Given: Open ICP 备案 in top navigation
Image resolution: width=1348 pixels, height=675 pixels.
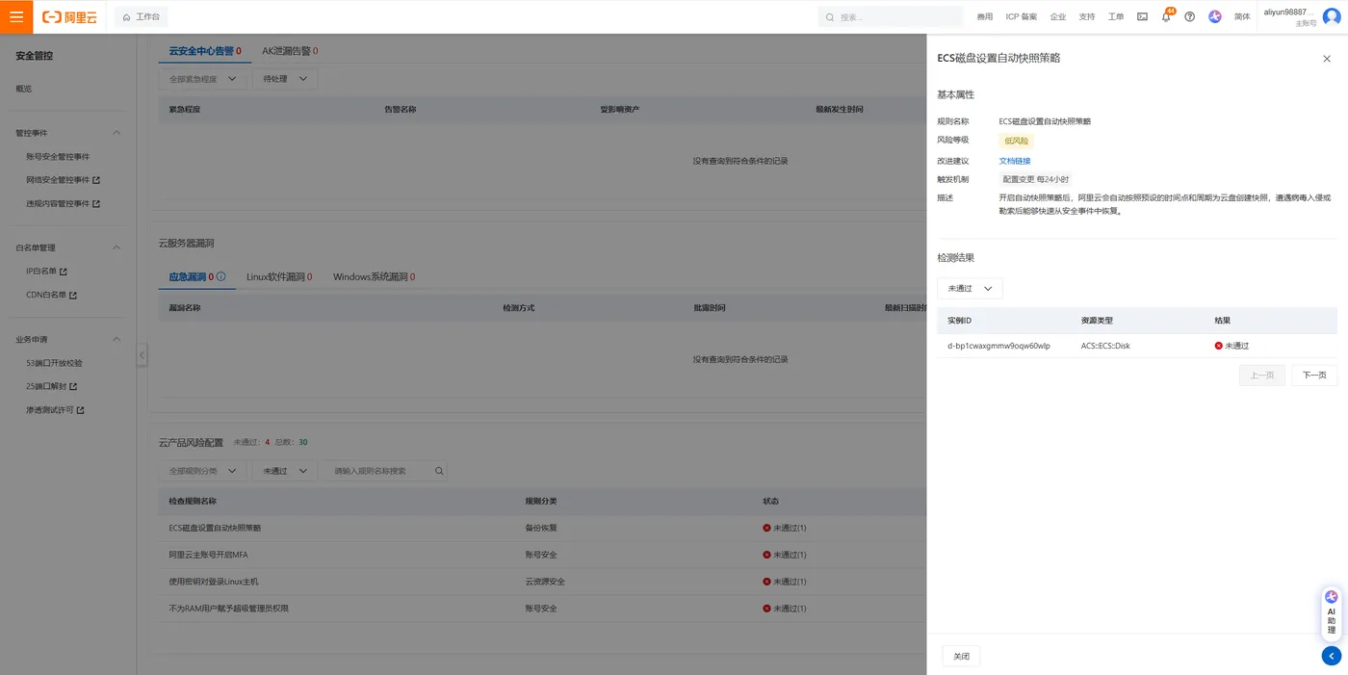Looking at the screenshot, I should (1022, 17).
